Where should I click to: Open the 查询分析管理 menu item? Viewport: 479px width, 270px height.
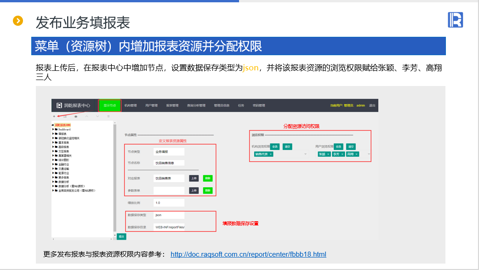[196, 105]
